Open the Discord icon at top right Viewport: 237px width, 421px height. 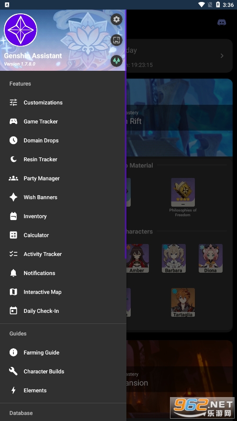[x=222, y=22]
